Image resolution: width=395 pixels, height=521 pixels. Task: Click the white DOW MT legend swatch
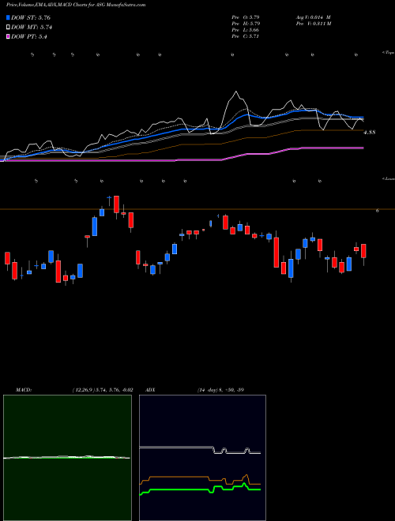pyautogui.click(x=8, y=28)
